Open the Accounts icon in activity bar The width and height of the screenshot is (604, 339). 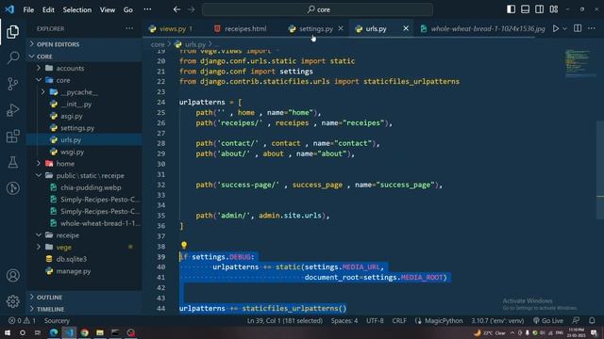(x=12, y=275)
